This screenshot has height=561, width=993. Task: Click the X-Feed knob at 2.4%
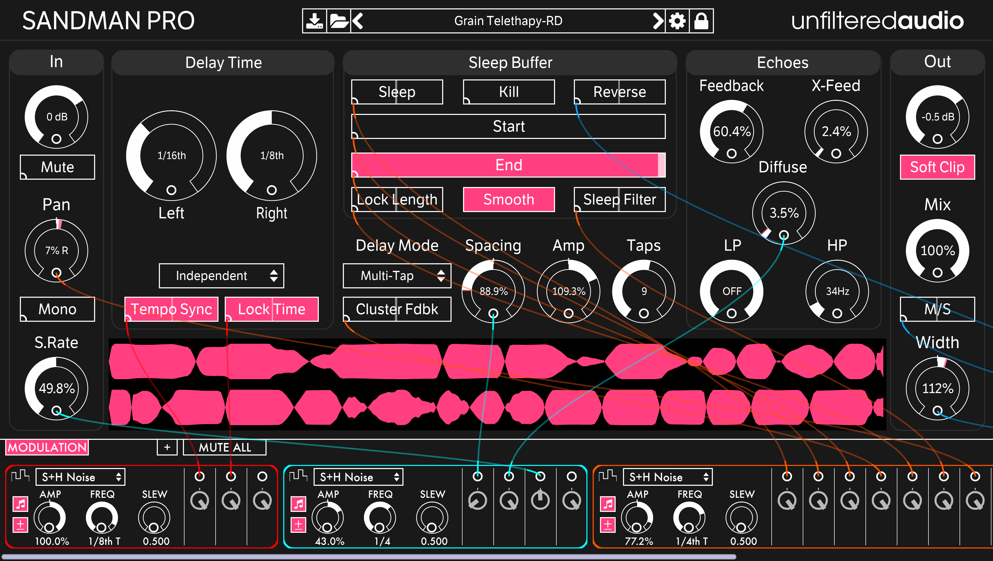point(836,132)
